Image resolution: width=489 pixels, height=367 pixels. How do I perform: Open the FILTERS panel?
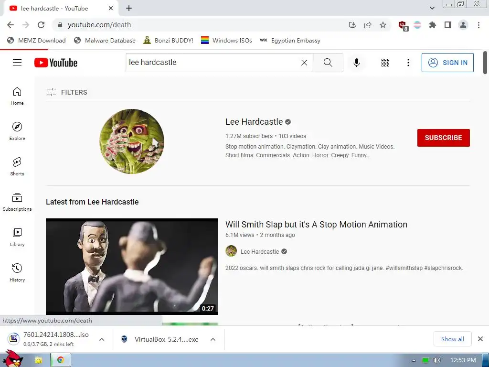pos(67,92)
